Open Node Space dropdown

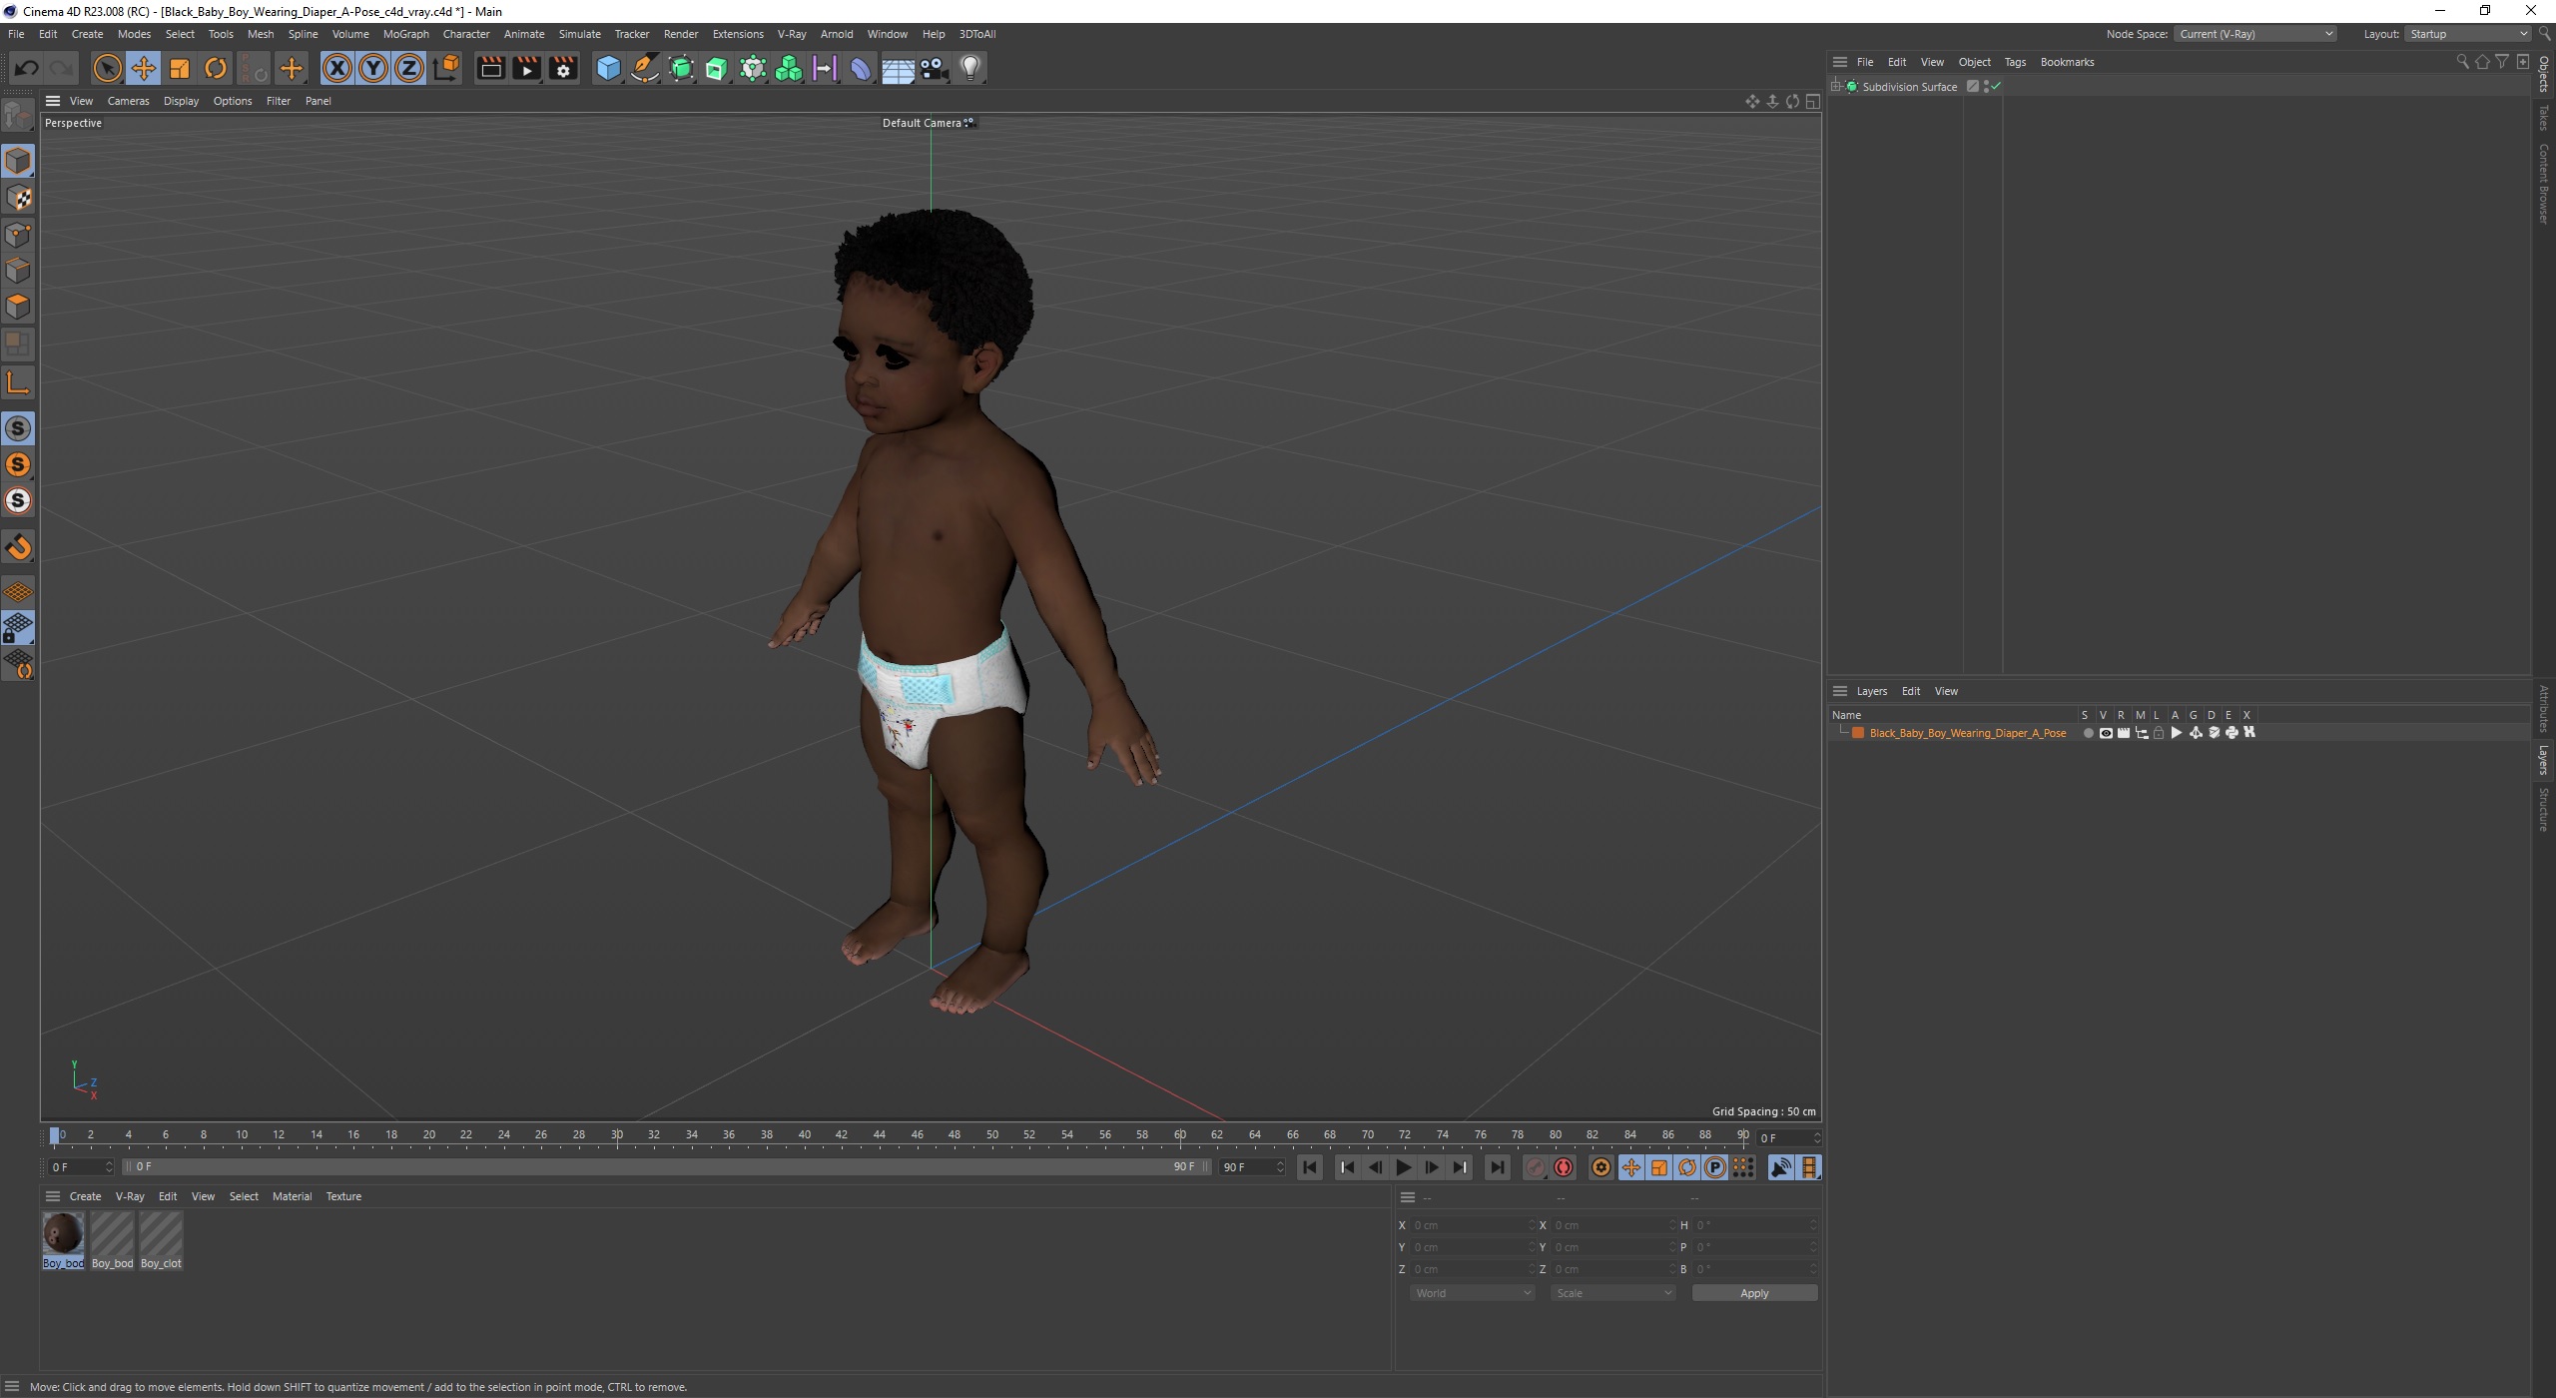click(x=2255, y=34)
